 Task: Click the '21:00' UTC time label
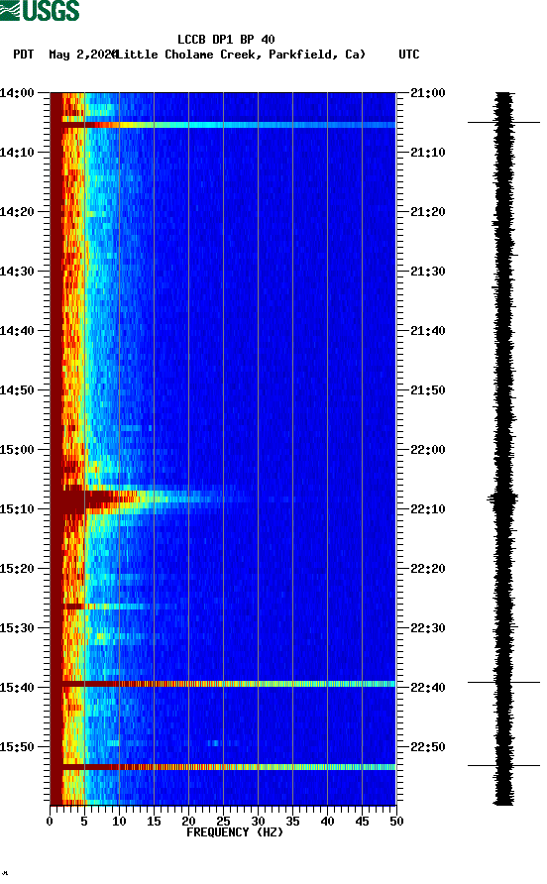click(428, 93)
